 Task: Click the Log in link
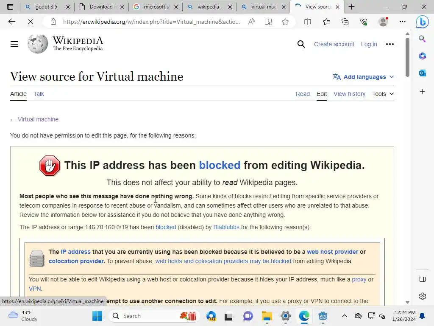(x=369, y=44)
